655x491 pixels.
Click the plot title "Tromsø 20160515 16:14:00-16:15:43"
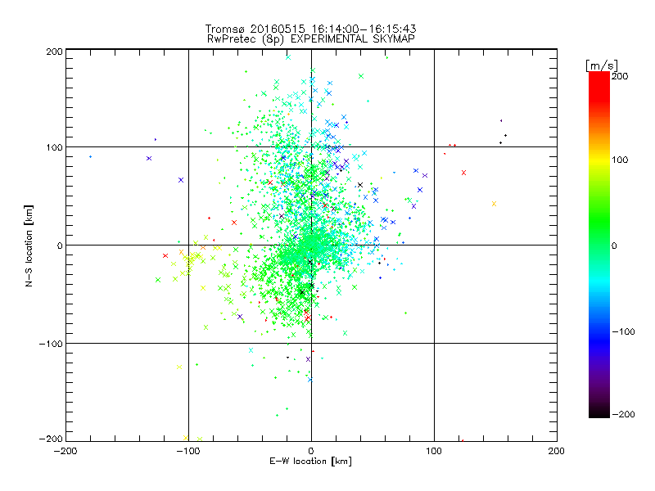click(310, 29)
